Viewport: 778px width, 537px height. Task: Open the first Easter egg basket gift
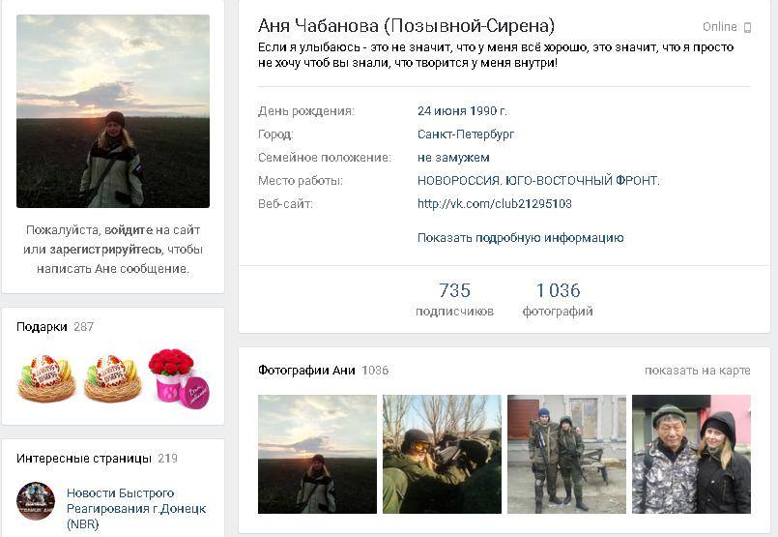(x=46, y=378)
